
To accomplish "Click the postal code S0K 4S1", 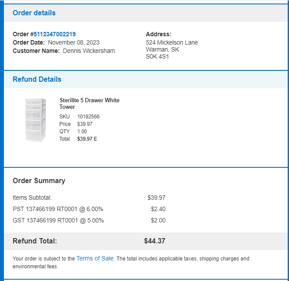I will click(x=157, y=56).
